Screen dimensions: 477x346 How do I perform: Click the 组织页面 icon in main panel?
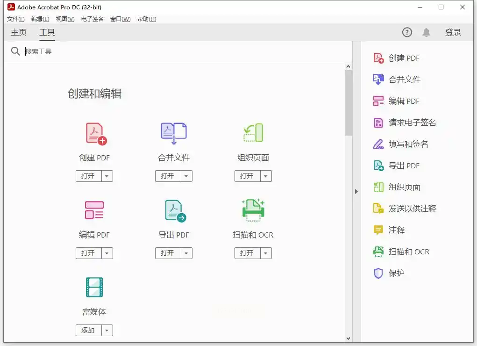(x=253, y=133)
